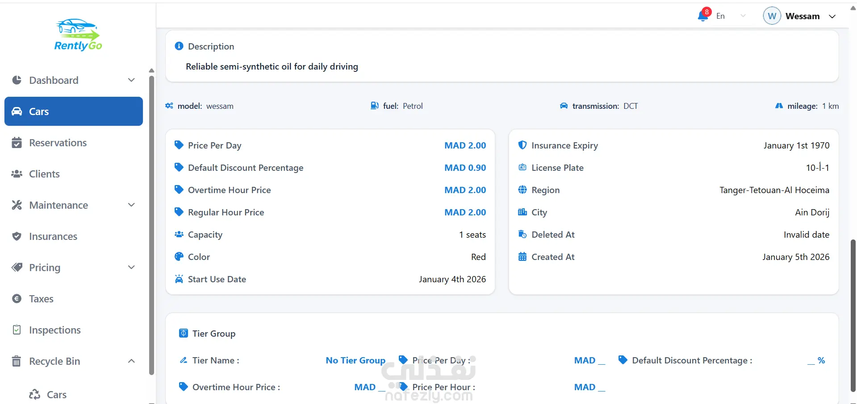857x404 pixels.
Task: Click the mileage road icon
Action: [x=779, y=106]
